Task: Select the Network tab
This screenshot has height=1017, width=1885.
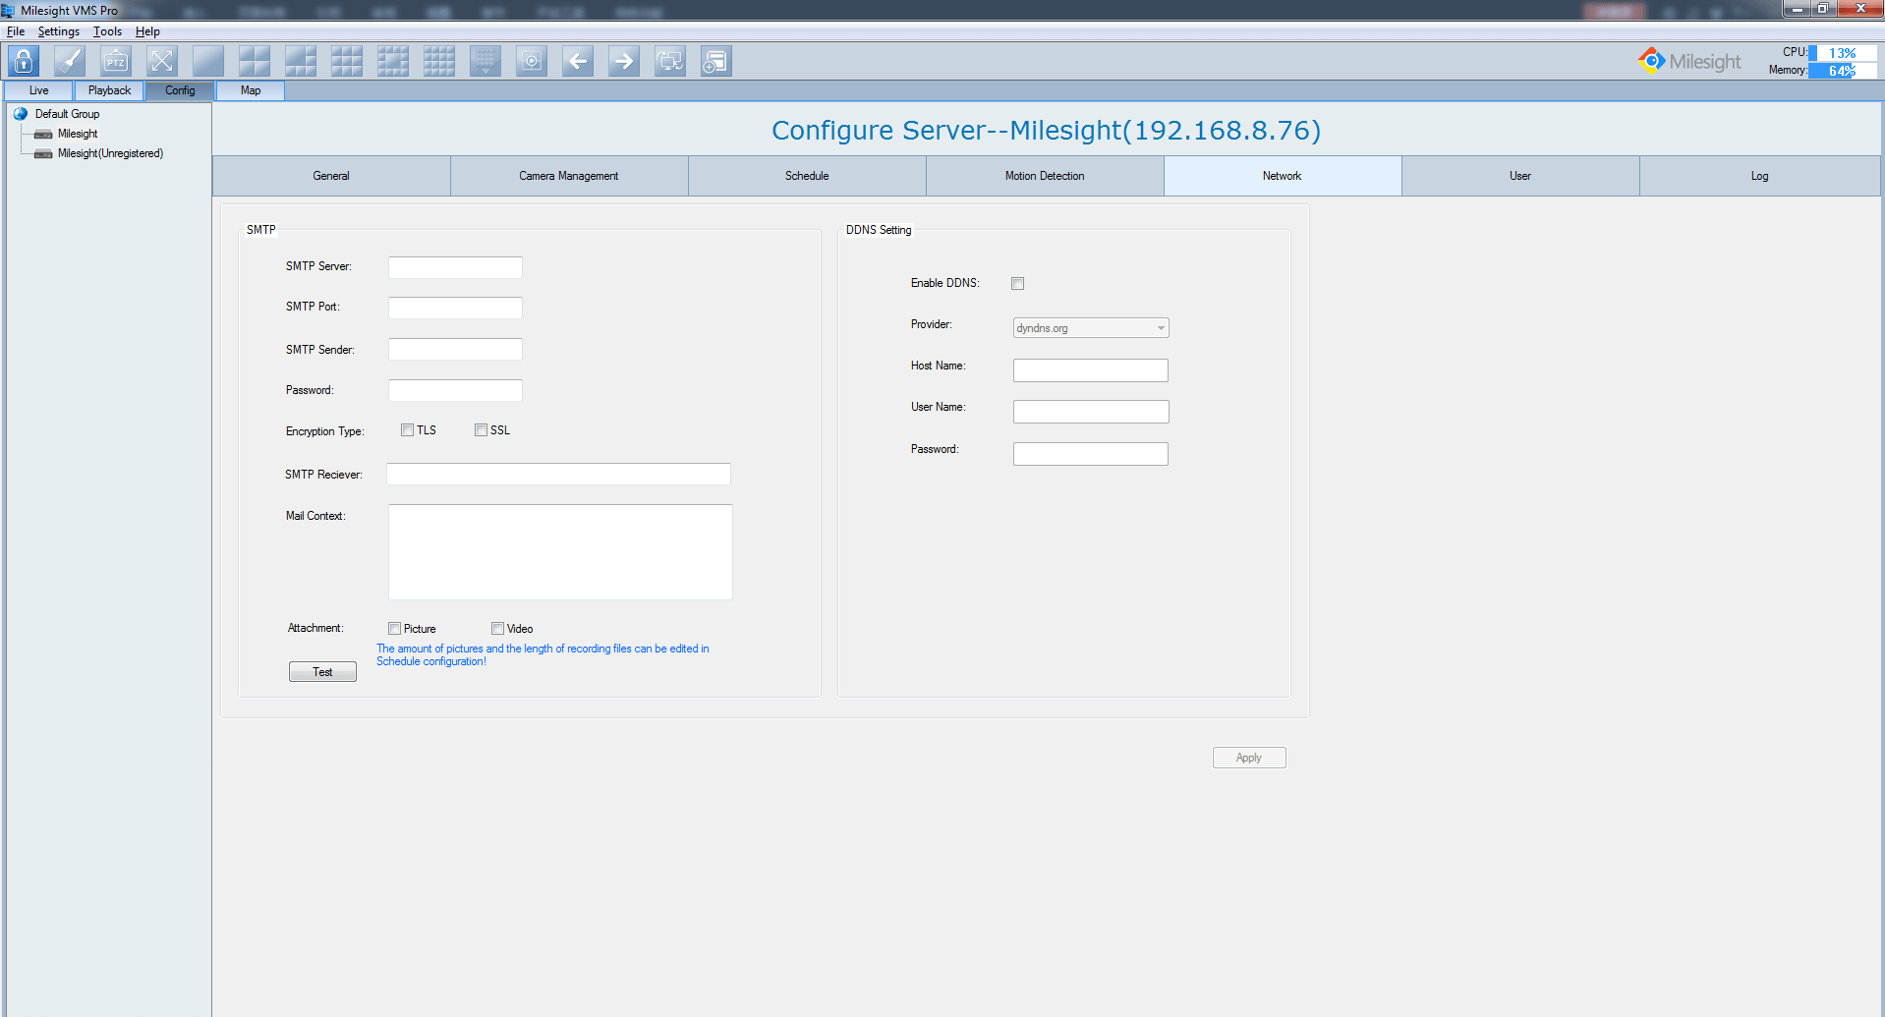Action: tap(1283, 176)
